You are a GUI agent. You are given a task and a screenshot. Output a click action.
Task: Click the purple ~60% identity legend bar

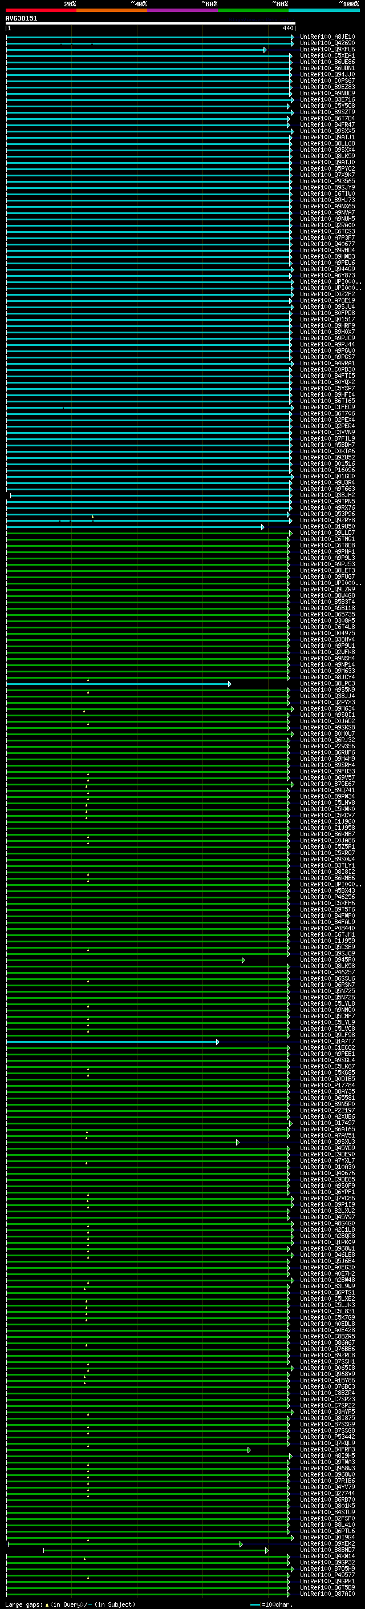pyautogui.click(x=183, y=10)
